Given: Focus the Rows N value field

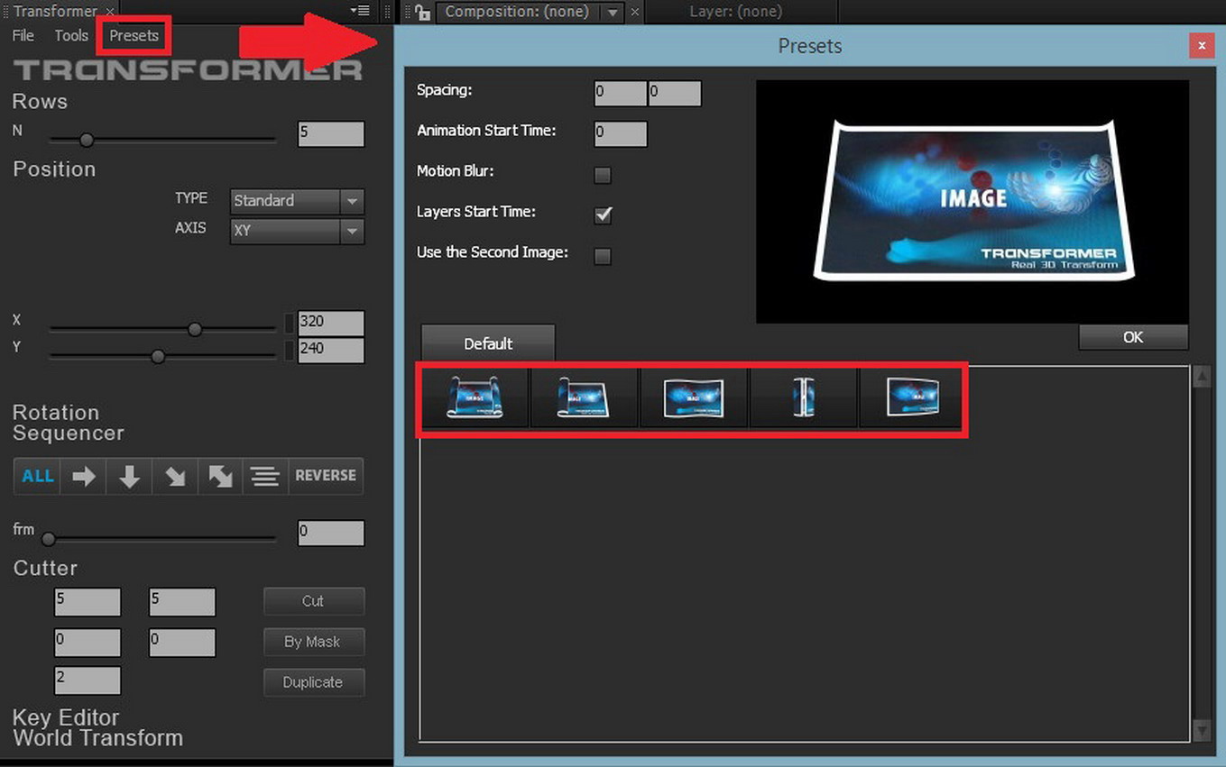Looking at the screenshot, I should click(331, 134).
